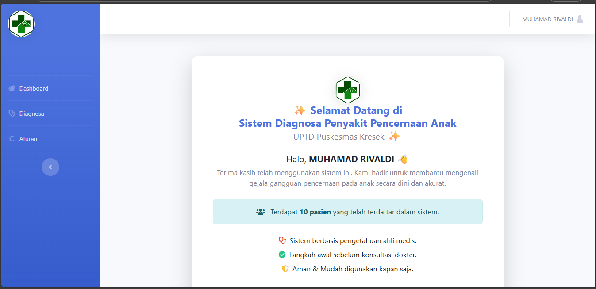Click the sparkle emoji before Selamat Datang
This screenshot has width=596, height=289.
pyautogui.click(x=300, y=110)
